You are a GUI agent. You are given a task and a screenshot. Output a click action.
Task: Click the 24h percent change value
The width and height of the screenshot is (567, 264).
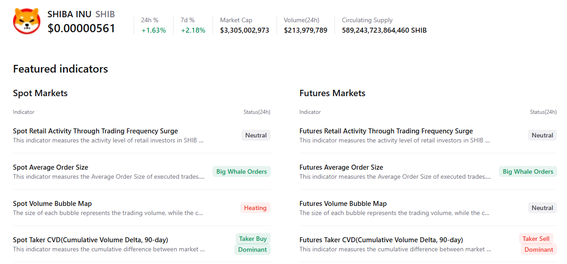tap(154, 30)
